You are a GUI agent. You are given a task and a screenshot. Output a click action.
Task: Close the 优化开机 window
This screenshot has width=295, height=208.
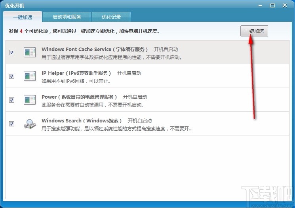pos(285,6)
